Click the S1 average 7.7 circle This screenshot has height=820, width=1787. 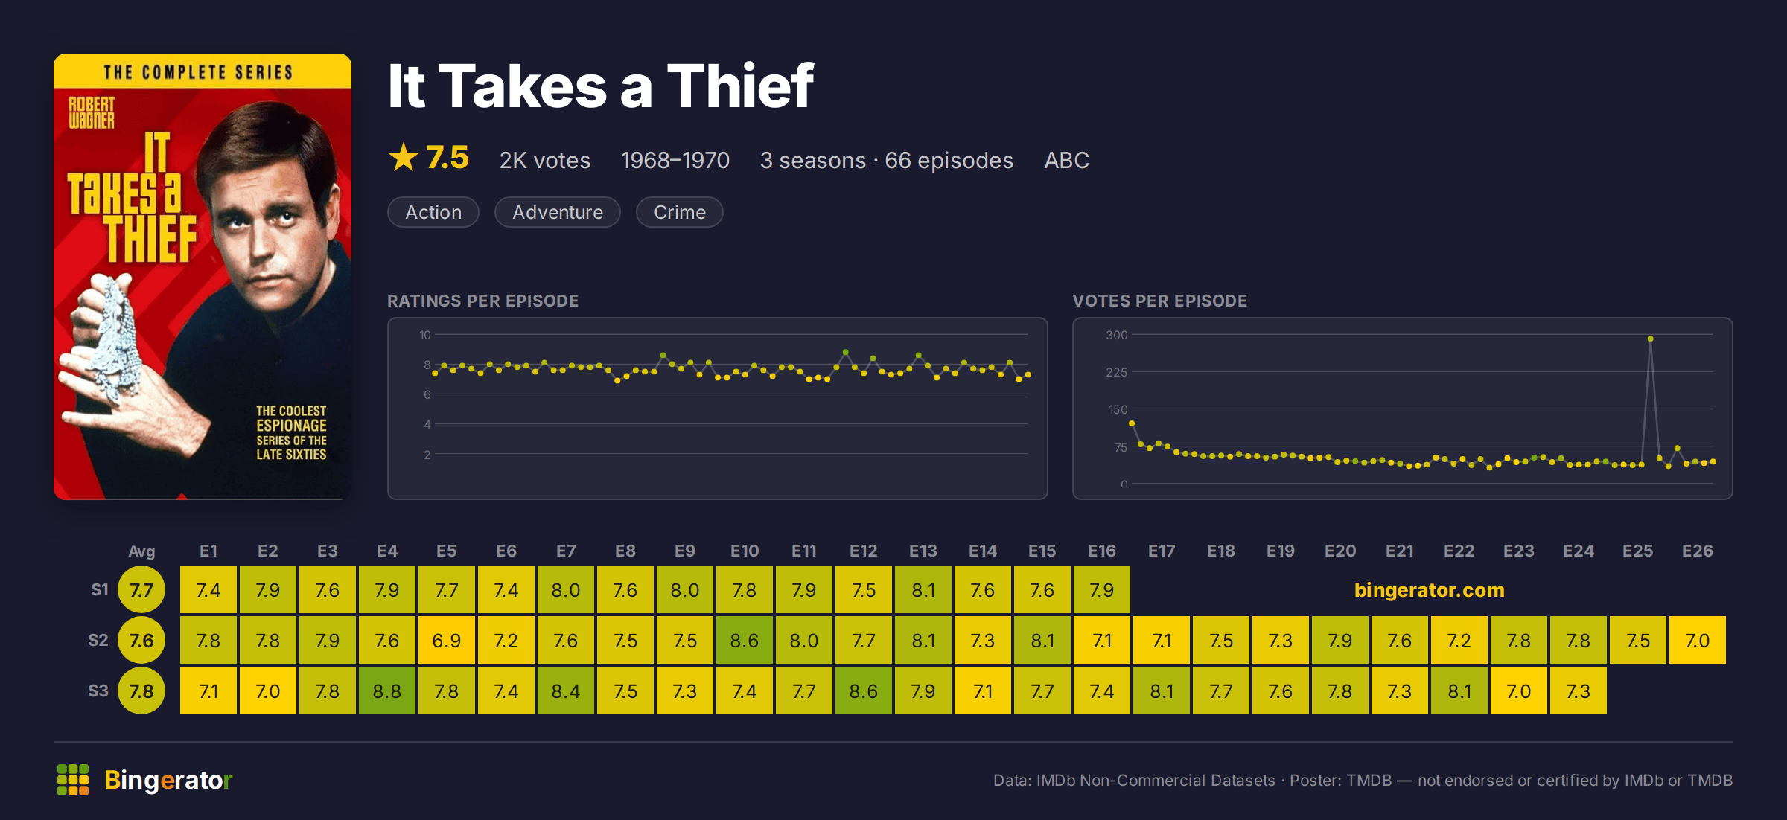click(141, 590)
